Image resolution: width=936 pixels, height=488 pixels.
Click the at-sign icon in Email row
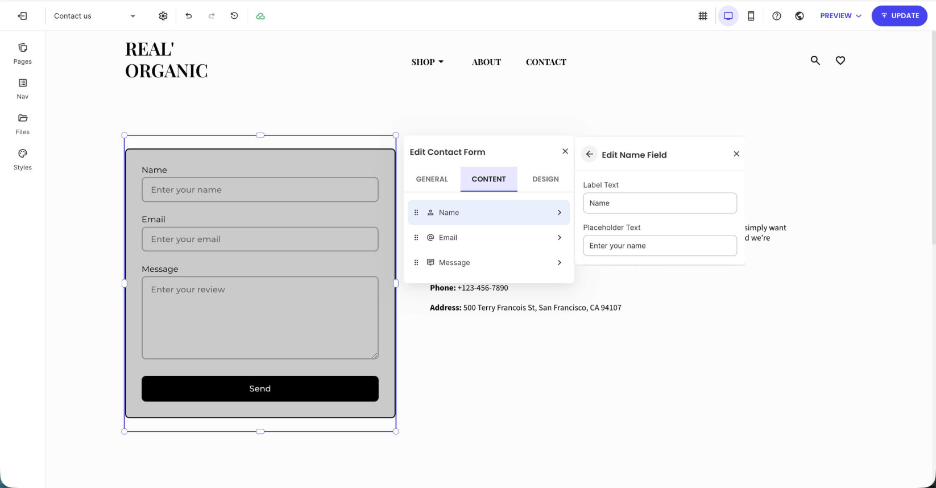430,237
